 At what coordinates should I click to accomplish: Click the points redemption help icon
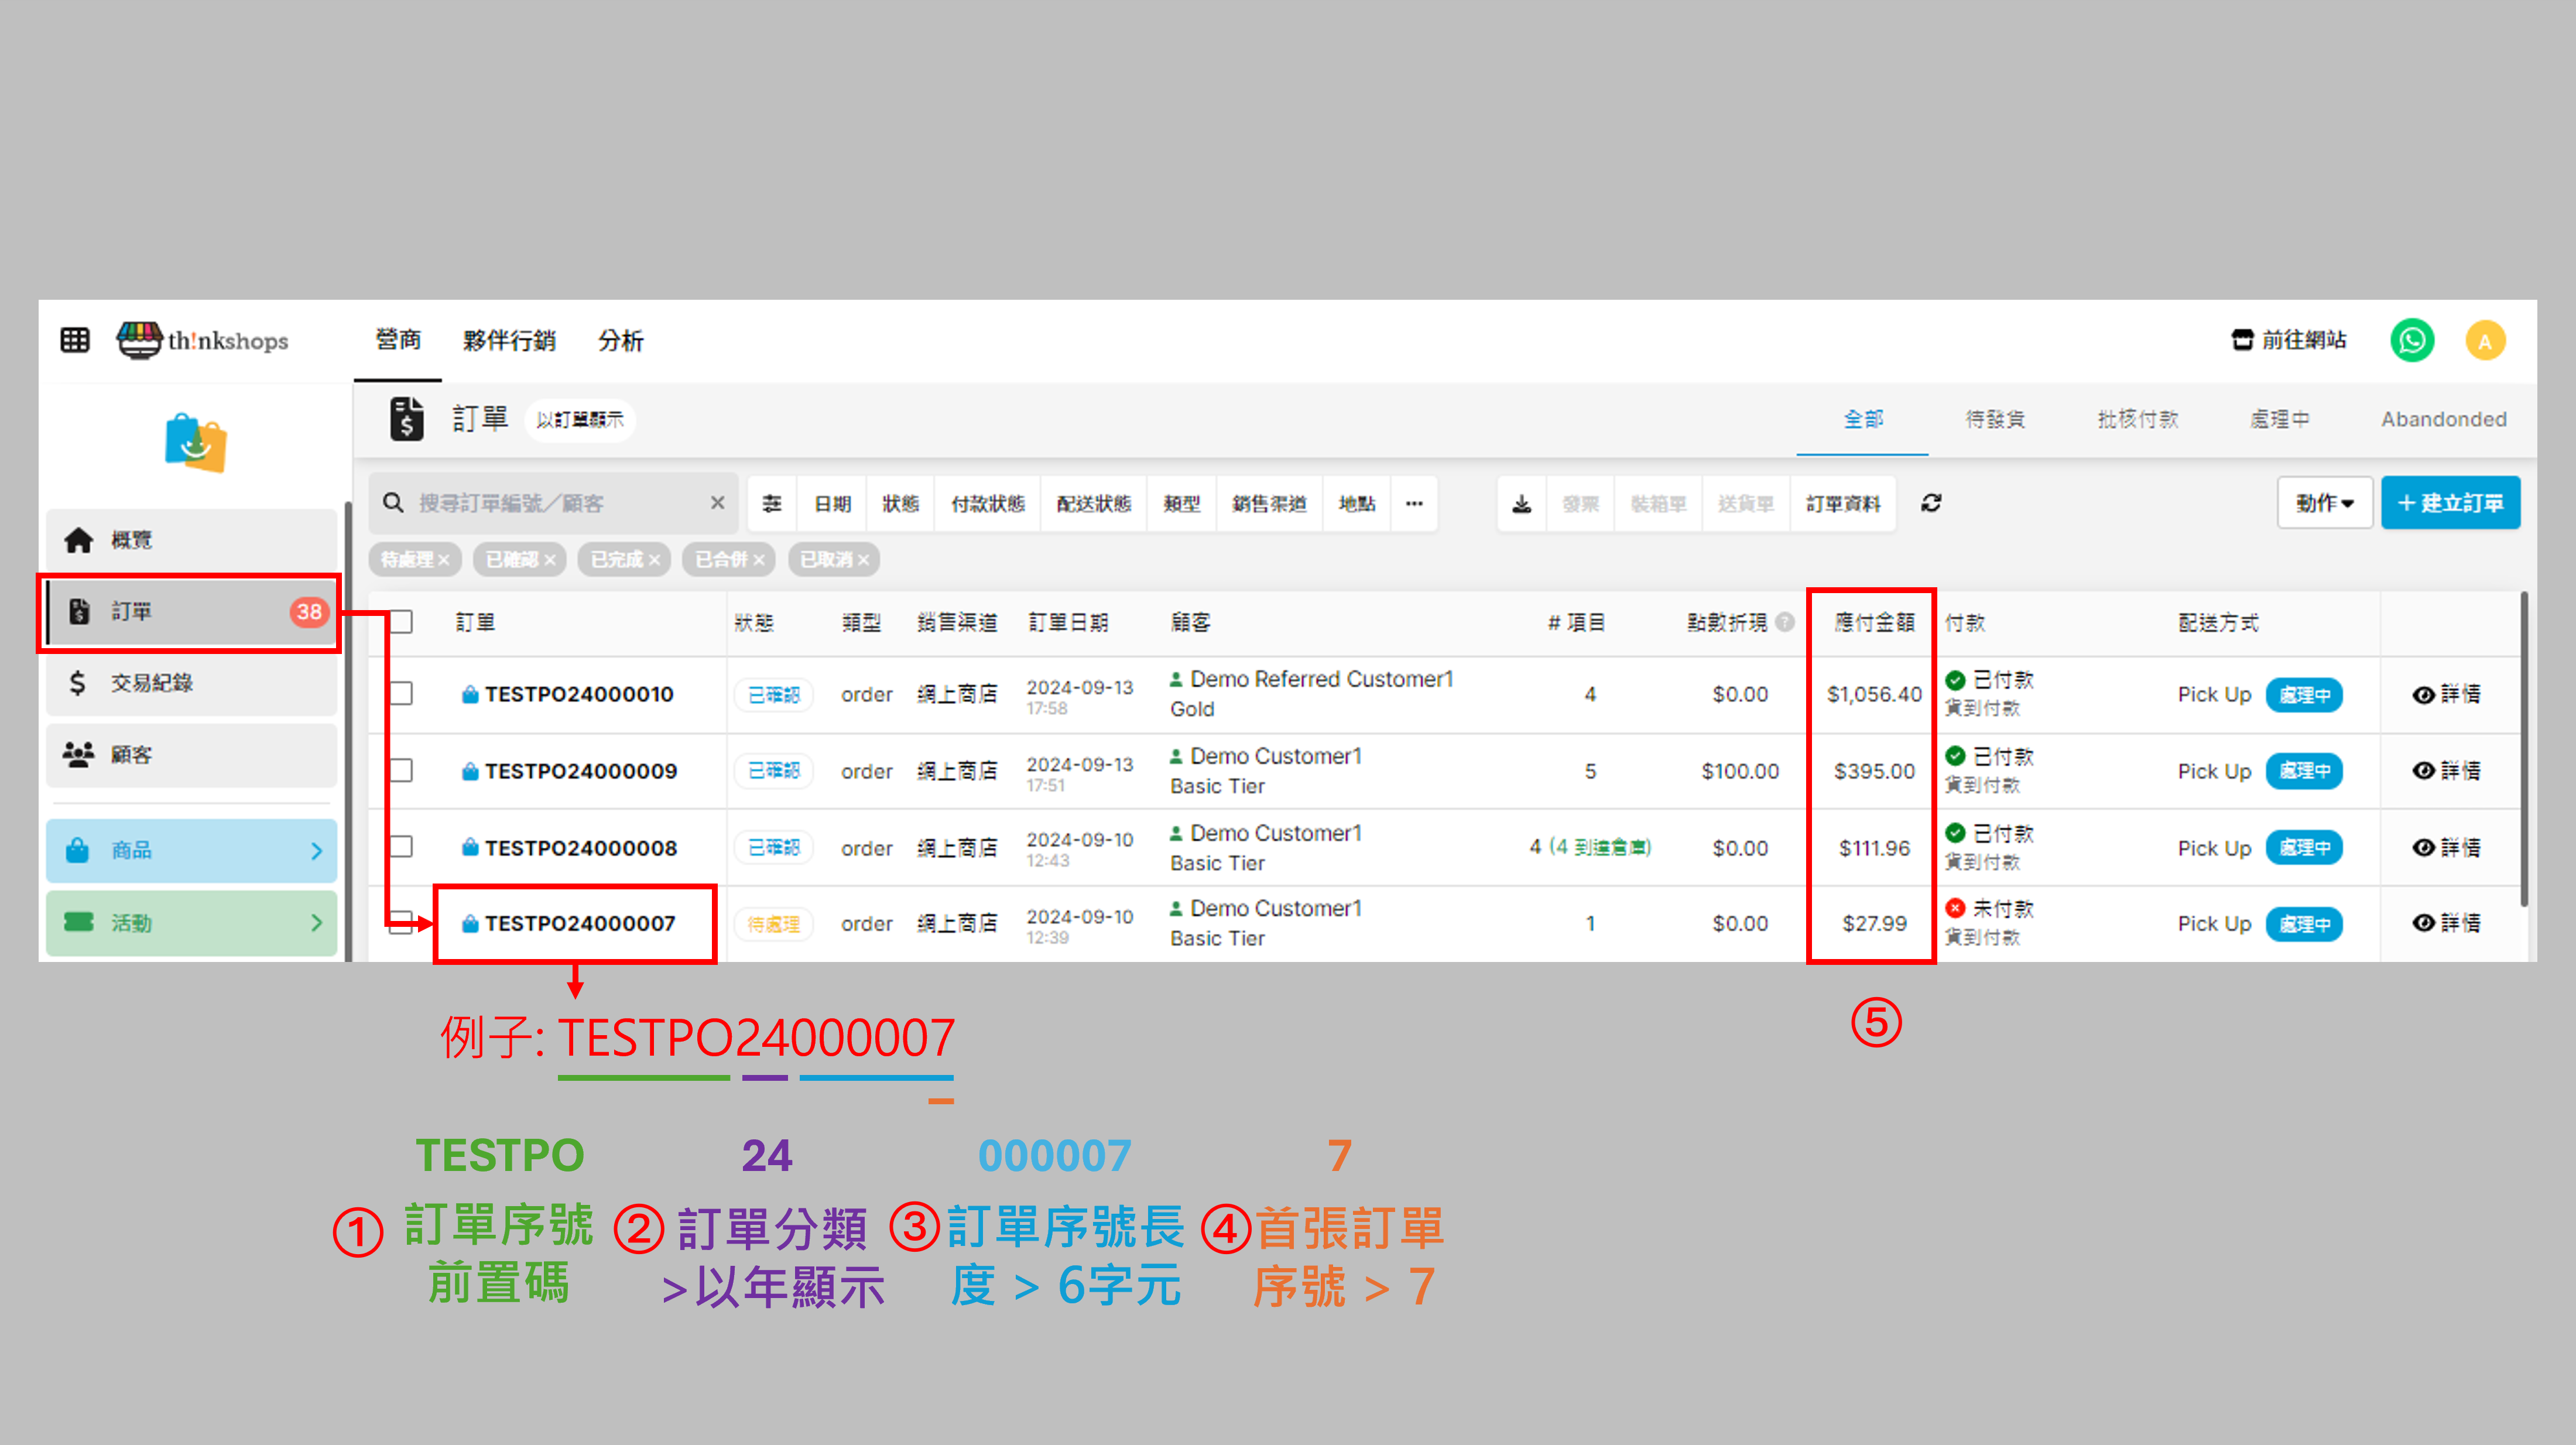point(1784,622)
